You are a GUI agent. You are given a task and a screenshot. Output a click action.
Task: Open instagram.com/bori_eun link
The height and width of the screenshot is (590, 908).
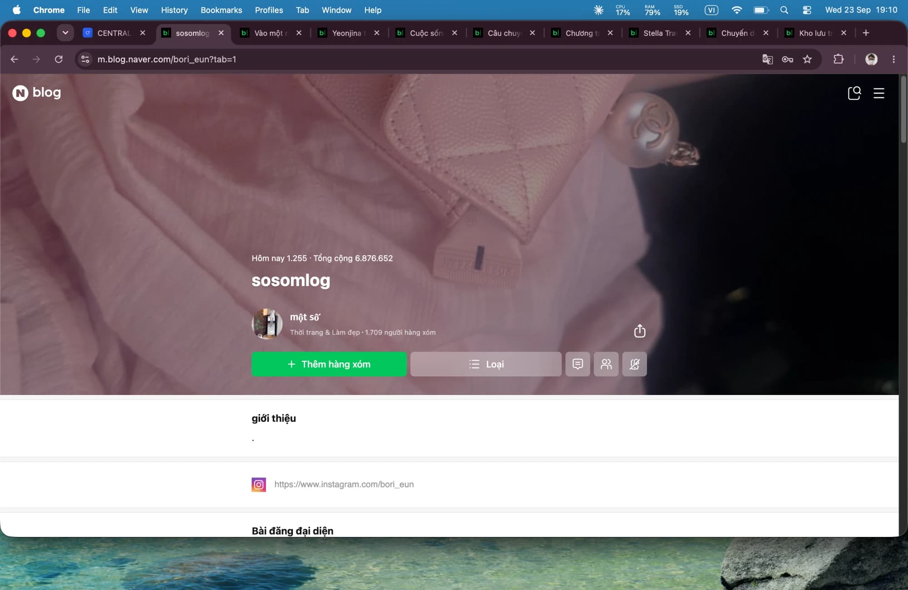(x=344, y=484)
